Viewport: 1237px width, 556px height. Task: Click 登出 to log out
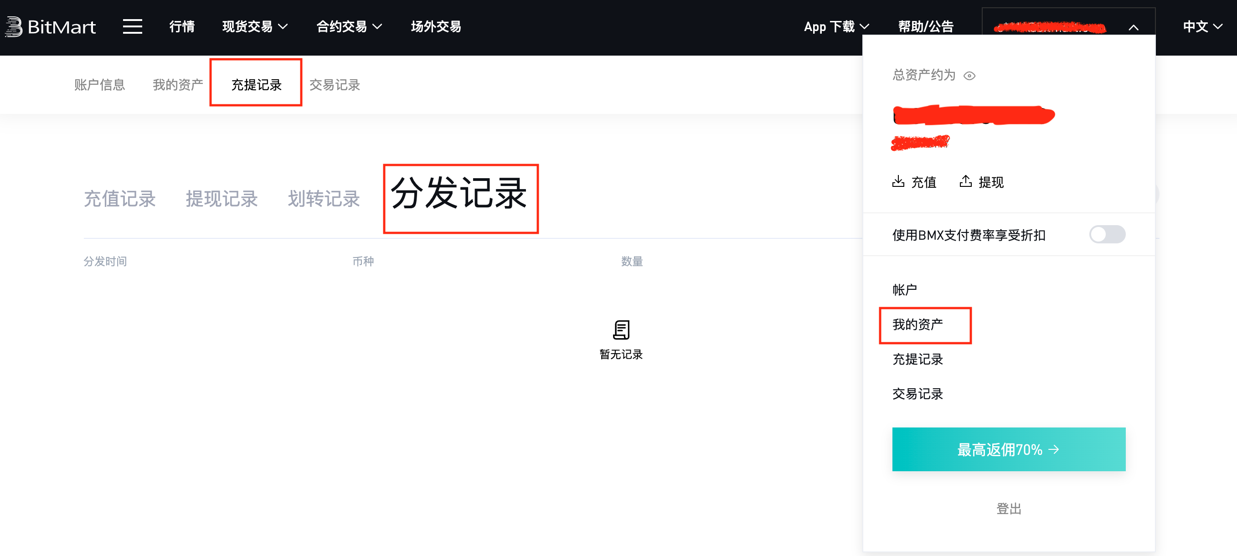[x=1008, y=509]
